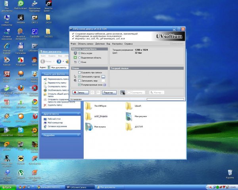Open the Справка menu
Screen dimensions: 238x190
pyautogui.click(x=129, y=44)
